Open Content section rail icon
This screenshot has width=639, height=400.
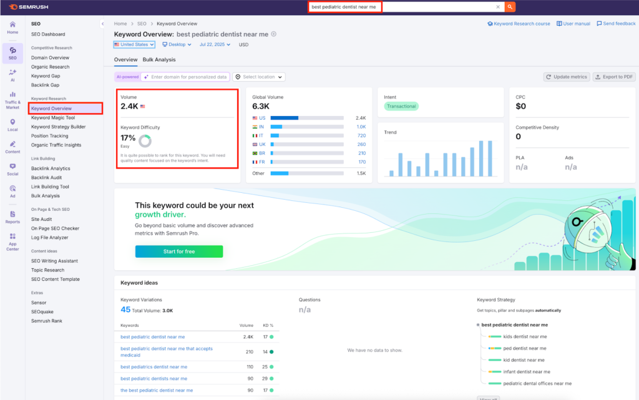click(12, 147)
